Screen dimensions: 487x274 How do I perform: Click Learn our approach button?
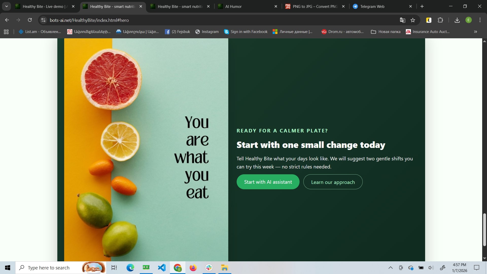pyautogui.click(x=333, y=182)
